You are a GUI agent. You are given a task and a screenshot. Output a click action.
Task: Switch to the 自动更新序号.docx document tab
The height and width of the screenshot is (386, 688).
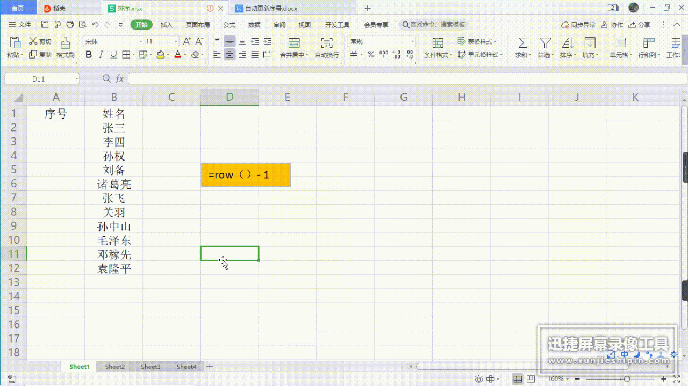[271, 9]
